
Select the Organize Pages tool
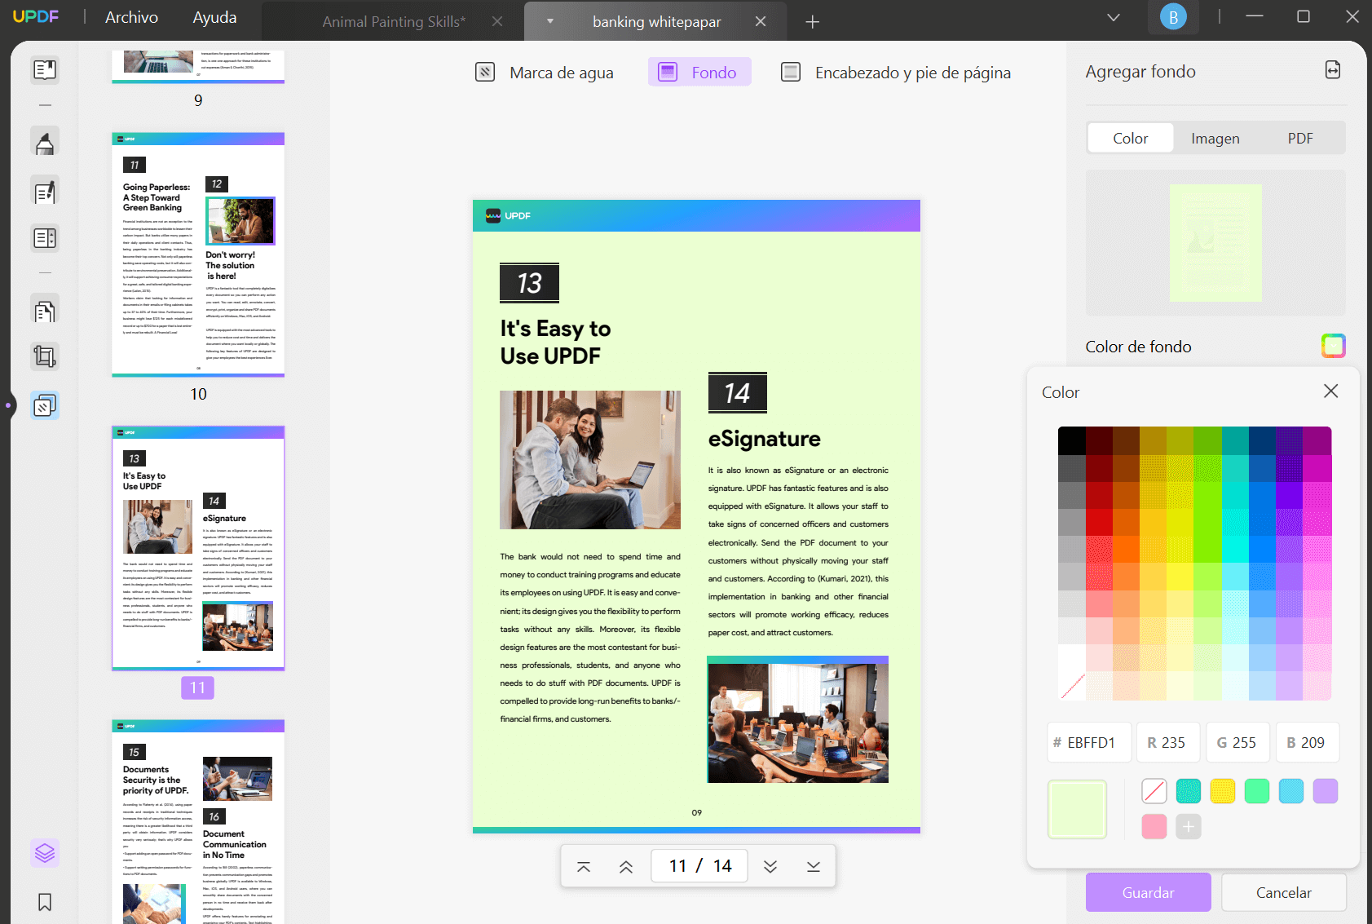44,308
